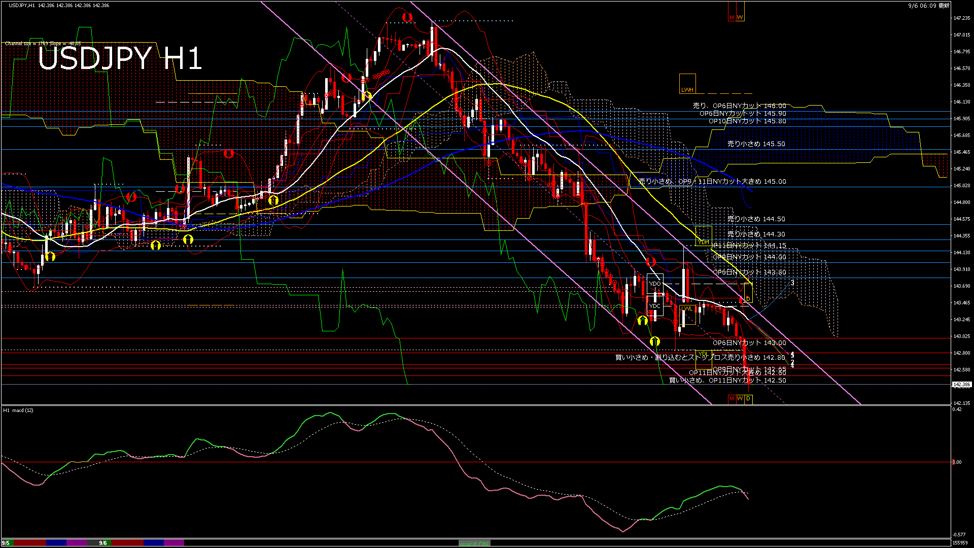Click the yellow buy arrow under the YDC box
This screenshot has height=548, width=974.
tap(643, 320)
